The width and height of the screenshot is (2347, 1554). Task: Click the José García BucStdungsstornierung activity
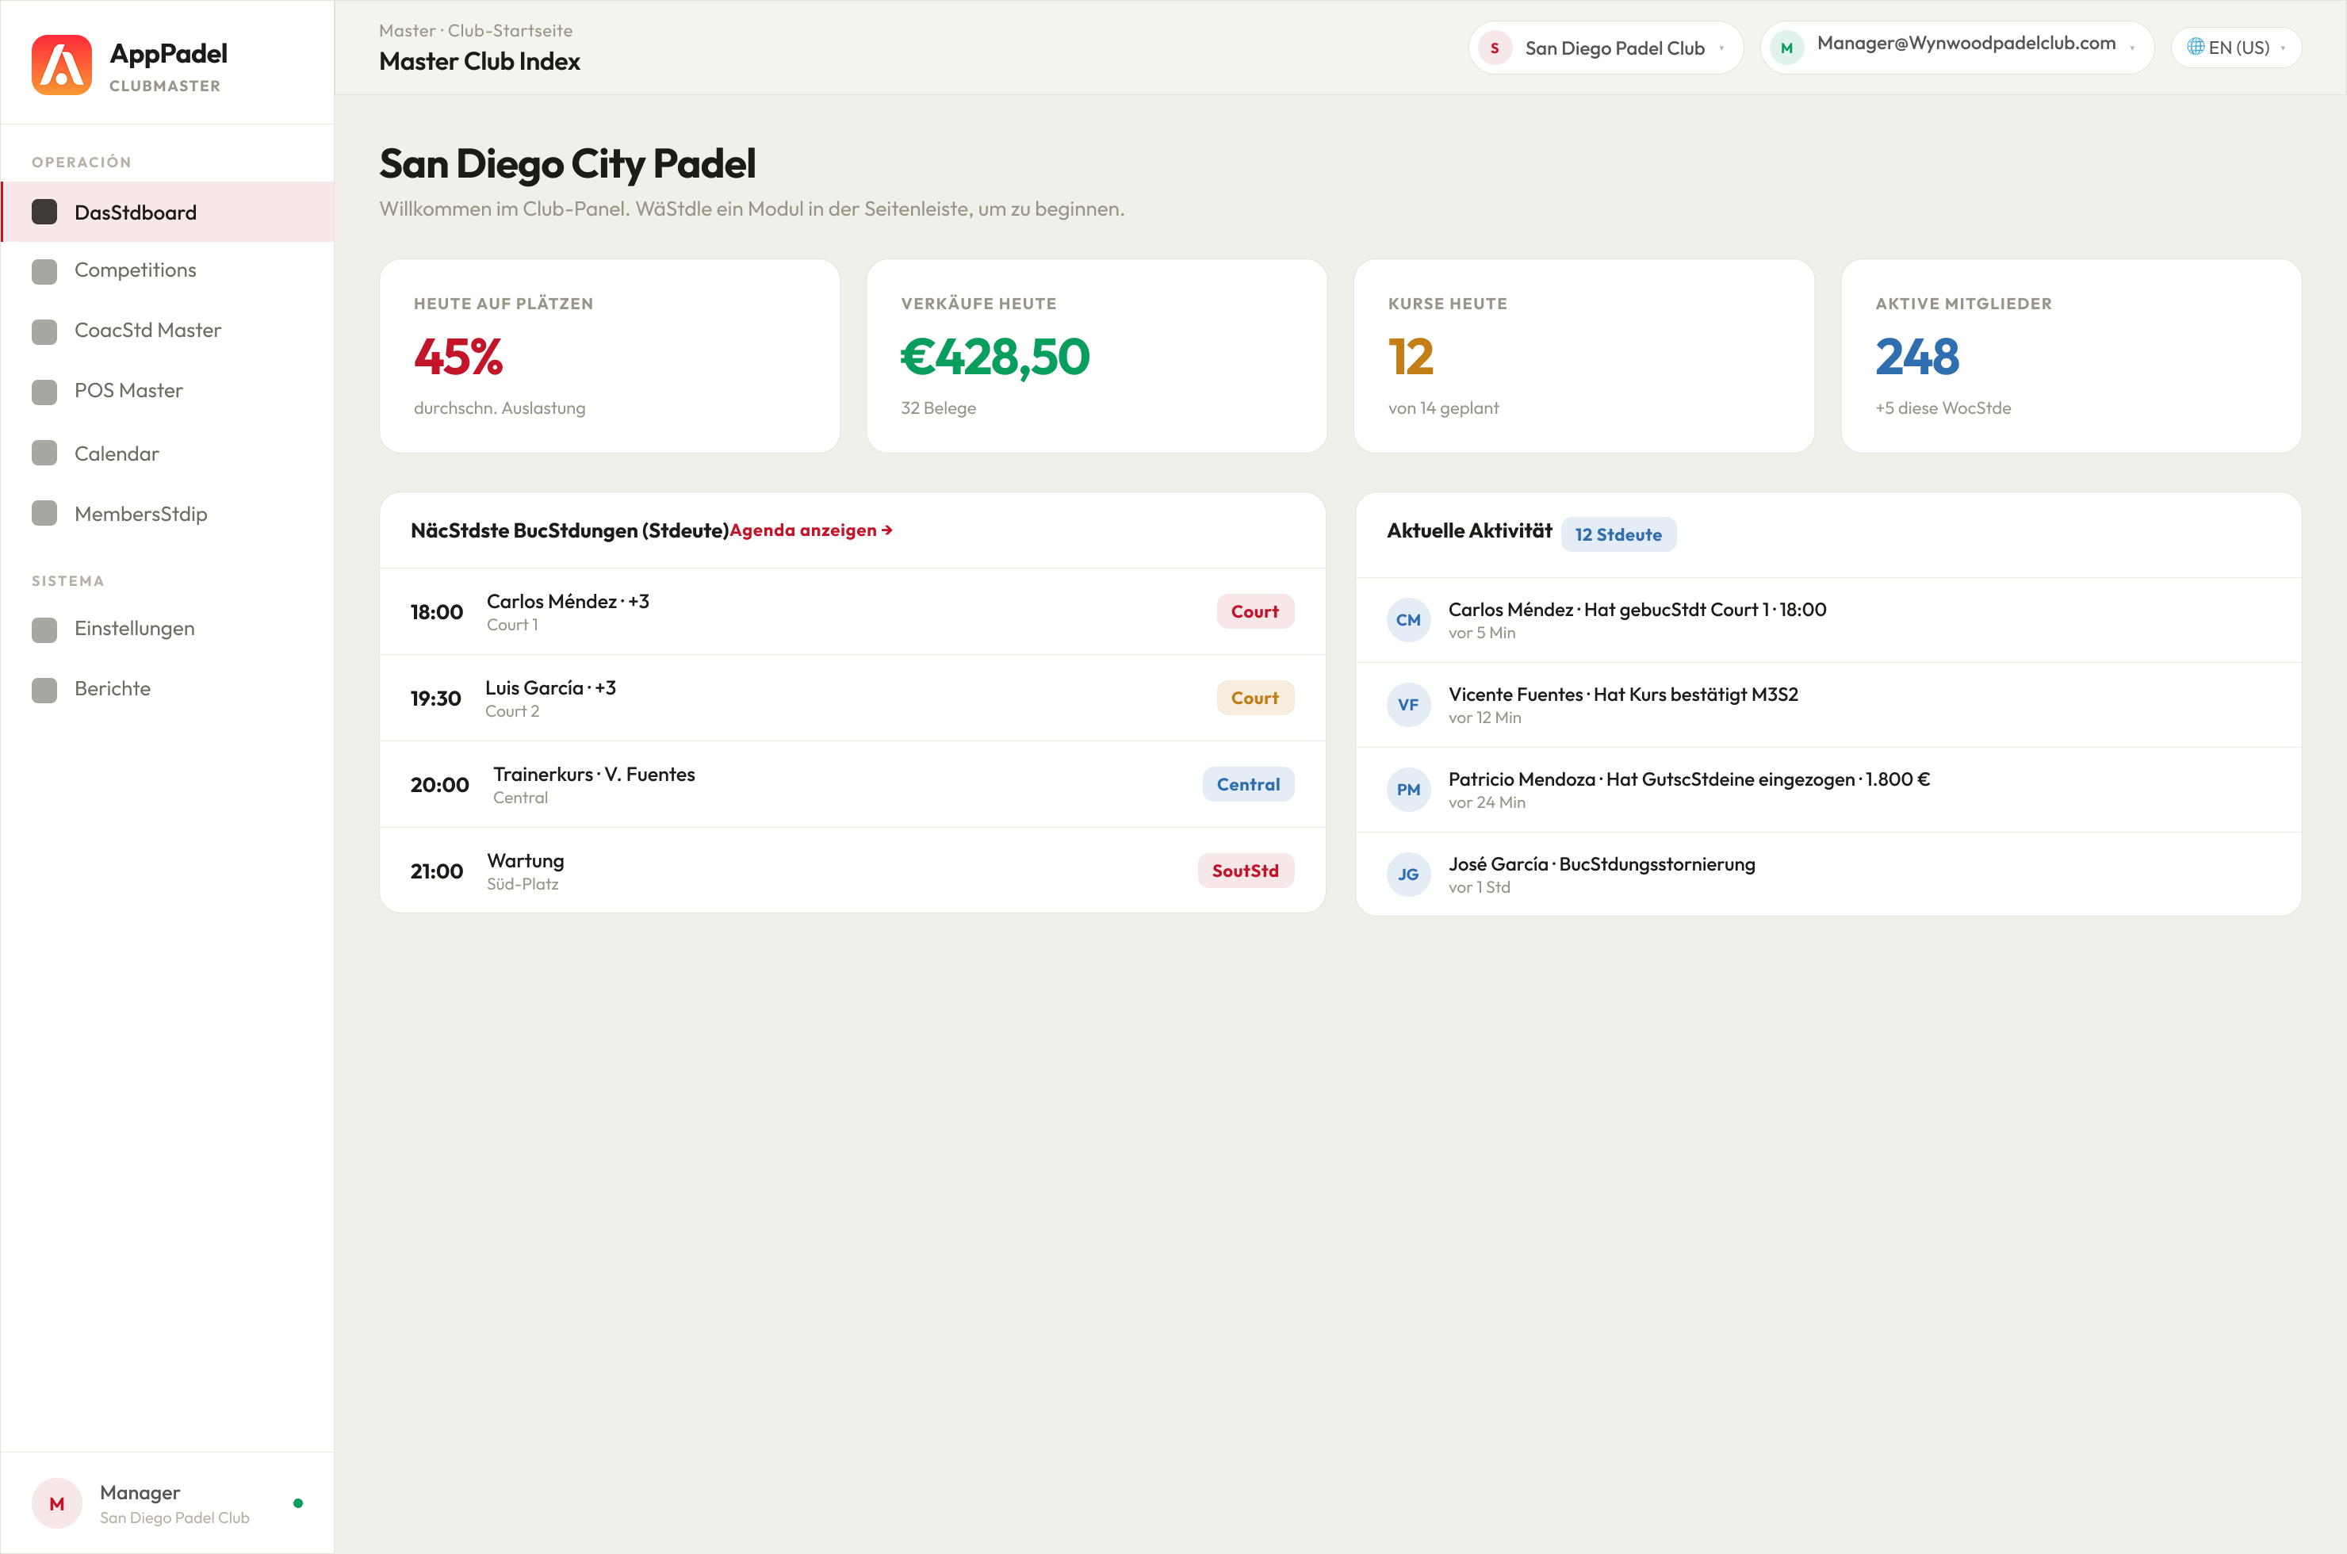[x=1828, y=874]
